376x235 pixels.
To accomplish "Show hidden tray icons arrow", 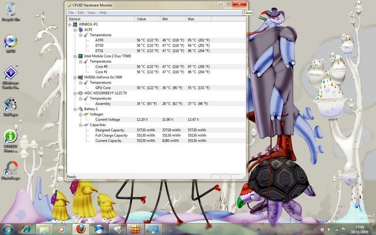I will click(x=315, y=230).
